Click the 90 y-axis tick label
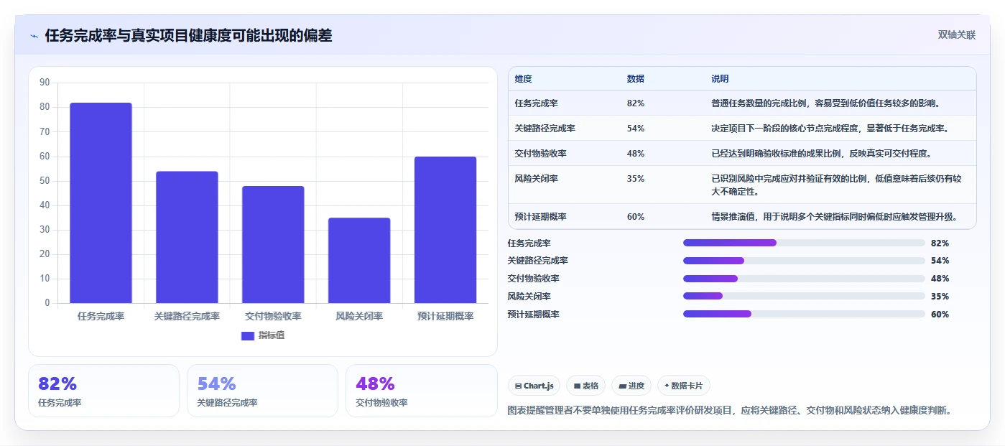Screen dimensions: 1005x446 pyautogui.click(x=45, y=83)
